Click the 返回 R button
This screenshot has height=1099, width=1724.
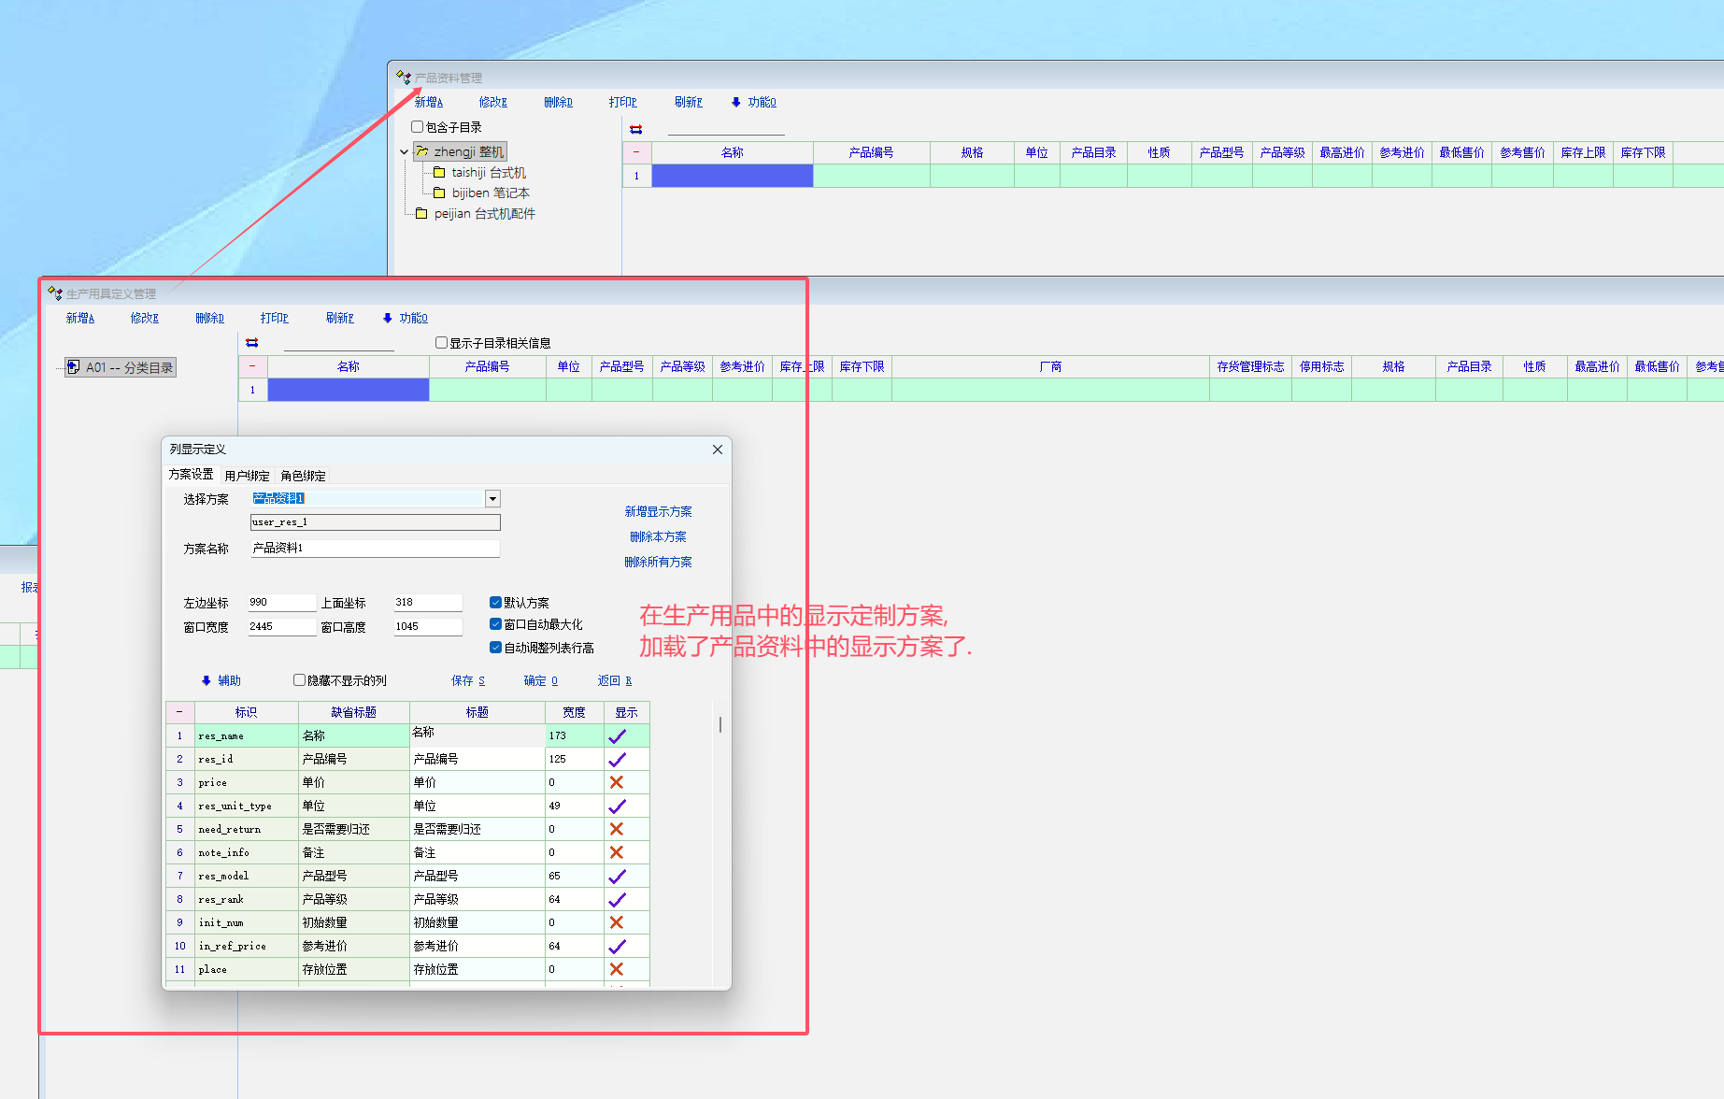(615, 680)
